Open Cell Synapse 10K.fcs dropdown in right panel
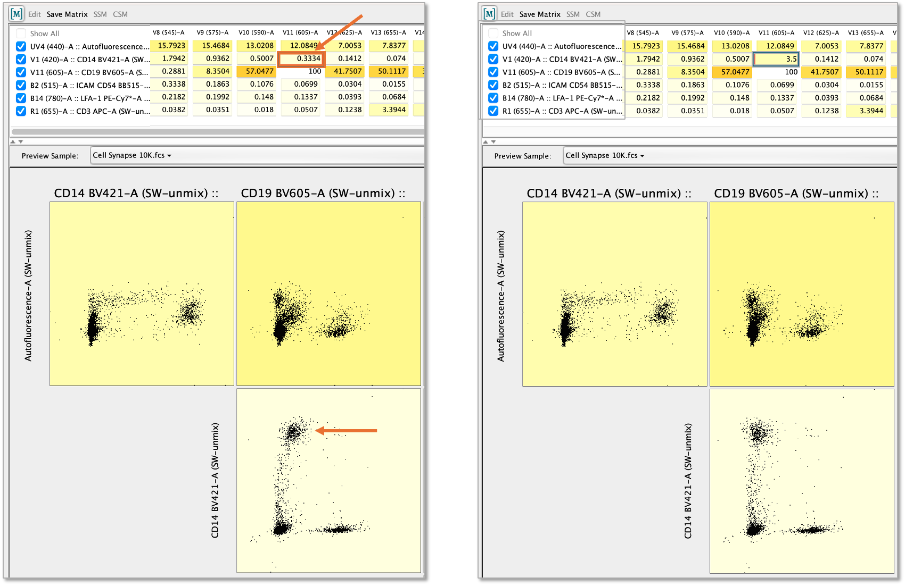This screenshot has width=905, height=586. [x=605, y=155]
